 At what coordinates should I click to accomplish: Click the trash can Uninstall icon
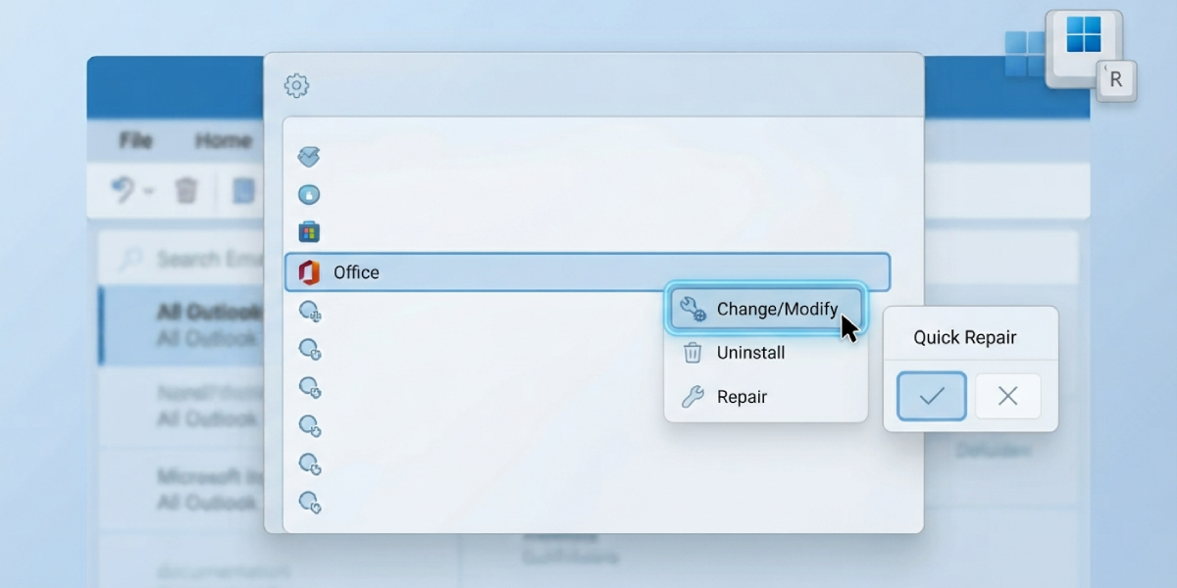click(692, 353)
